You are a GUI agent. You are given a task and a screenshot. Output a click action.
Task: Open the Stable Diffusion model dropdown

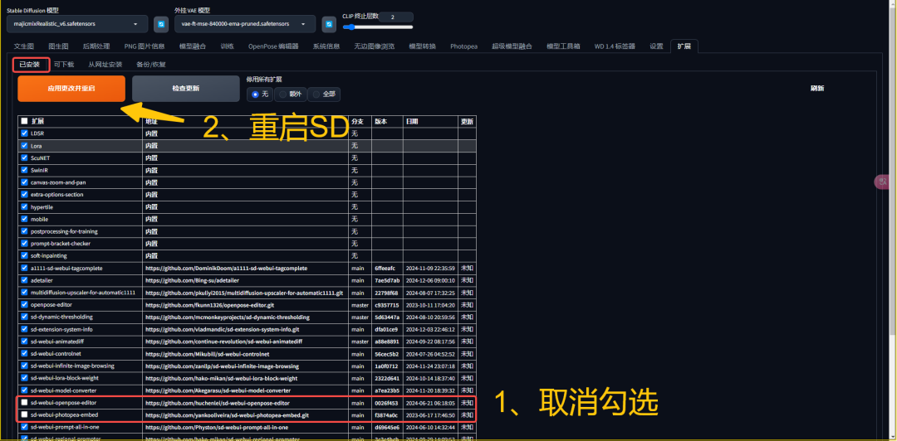77,24
